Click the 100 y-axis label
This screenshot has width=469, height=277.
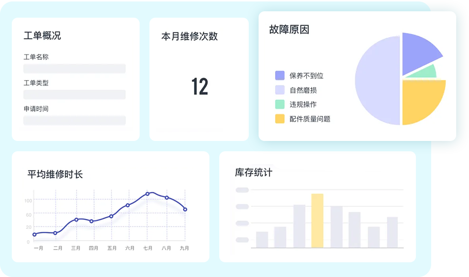(28, 200)
